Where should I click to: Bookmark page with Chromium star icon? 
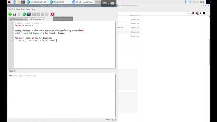[189, 13]
